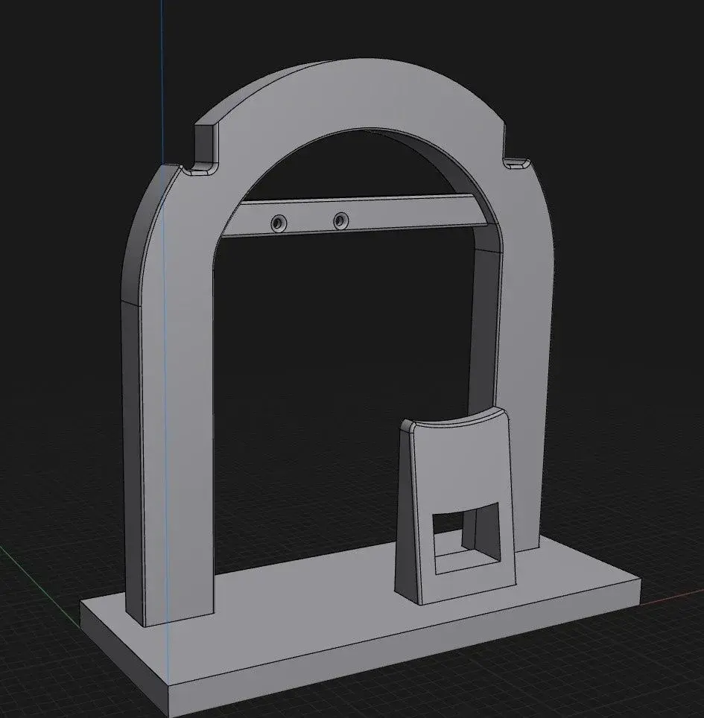Image resolution: width=704 pixels, height=718 pixels.
Task: Select the left screw hole on the crossbar
Action: coord(279,223)
